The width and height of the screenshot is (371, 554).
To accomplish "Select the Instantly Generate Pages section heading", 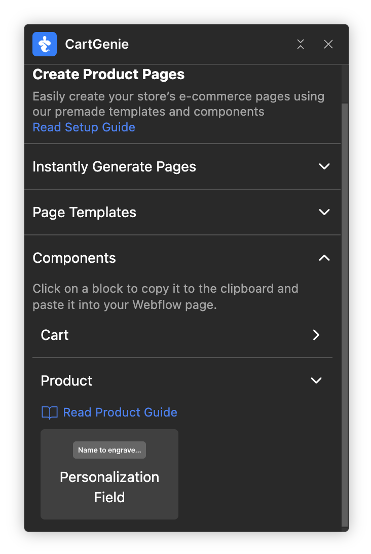I will point(114,166).
